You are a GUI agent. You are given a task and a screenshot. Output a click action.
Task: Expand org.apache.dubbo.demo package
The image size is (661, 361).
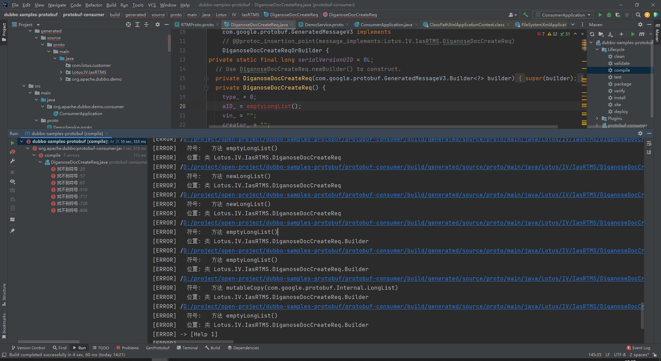[61, 79]
